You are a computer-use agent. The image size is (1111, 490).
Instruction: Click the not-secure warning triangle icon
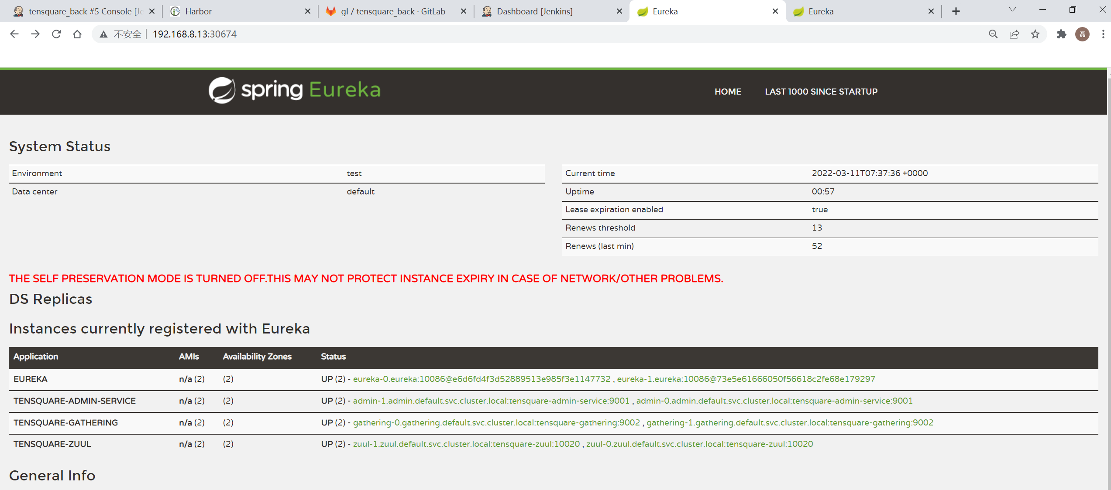(x=103, y=34)
